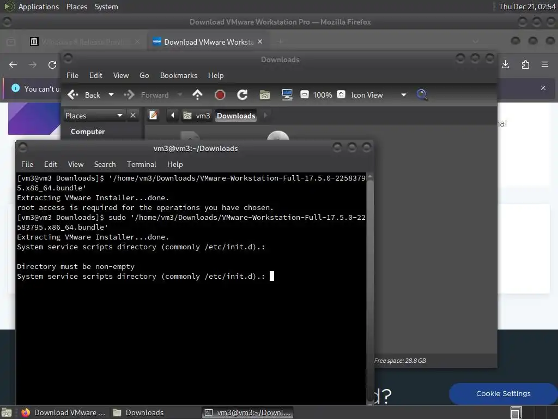Close the Places sidebar pane

[x=133, y=116]
